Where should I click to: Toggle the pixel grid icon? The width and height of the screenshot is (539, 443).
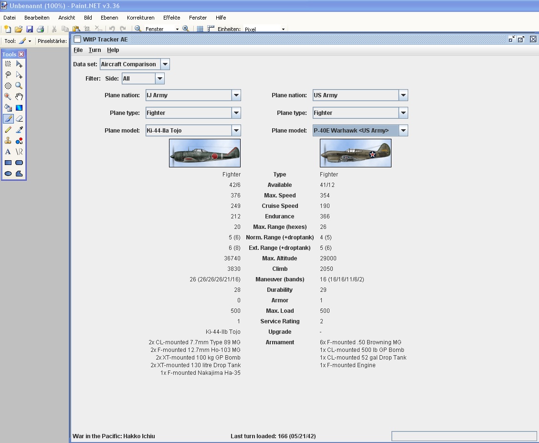click(x=200, y=29)
